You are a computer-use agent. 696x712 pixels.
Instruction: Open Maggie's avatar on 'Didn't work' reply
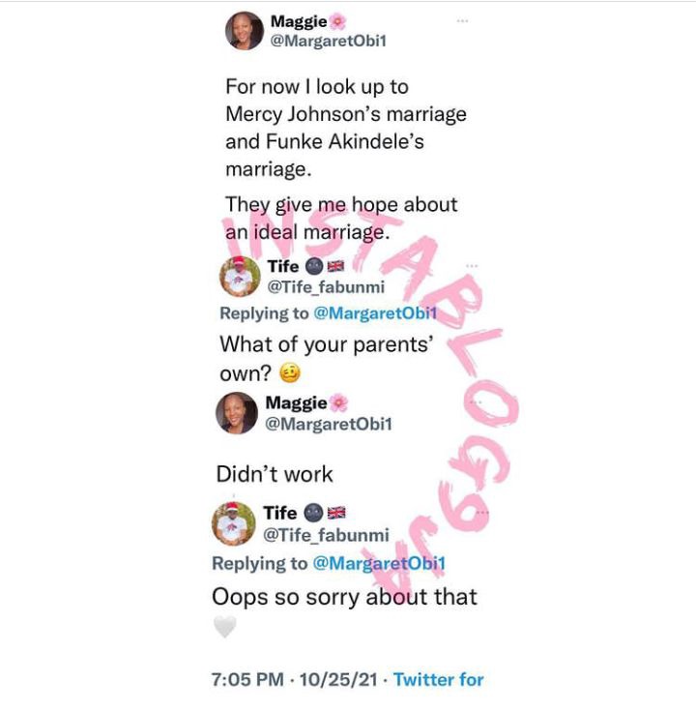[237, 413]
